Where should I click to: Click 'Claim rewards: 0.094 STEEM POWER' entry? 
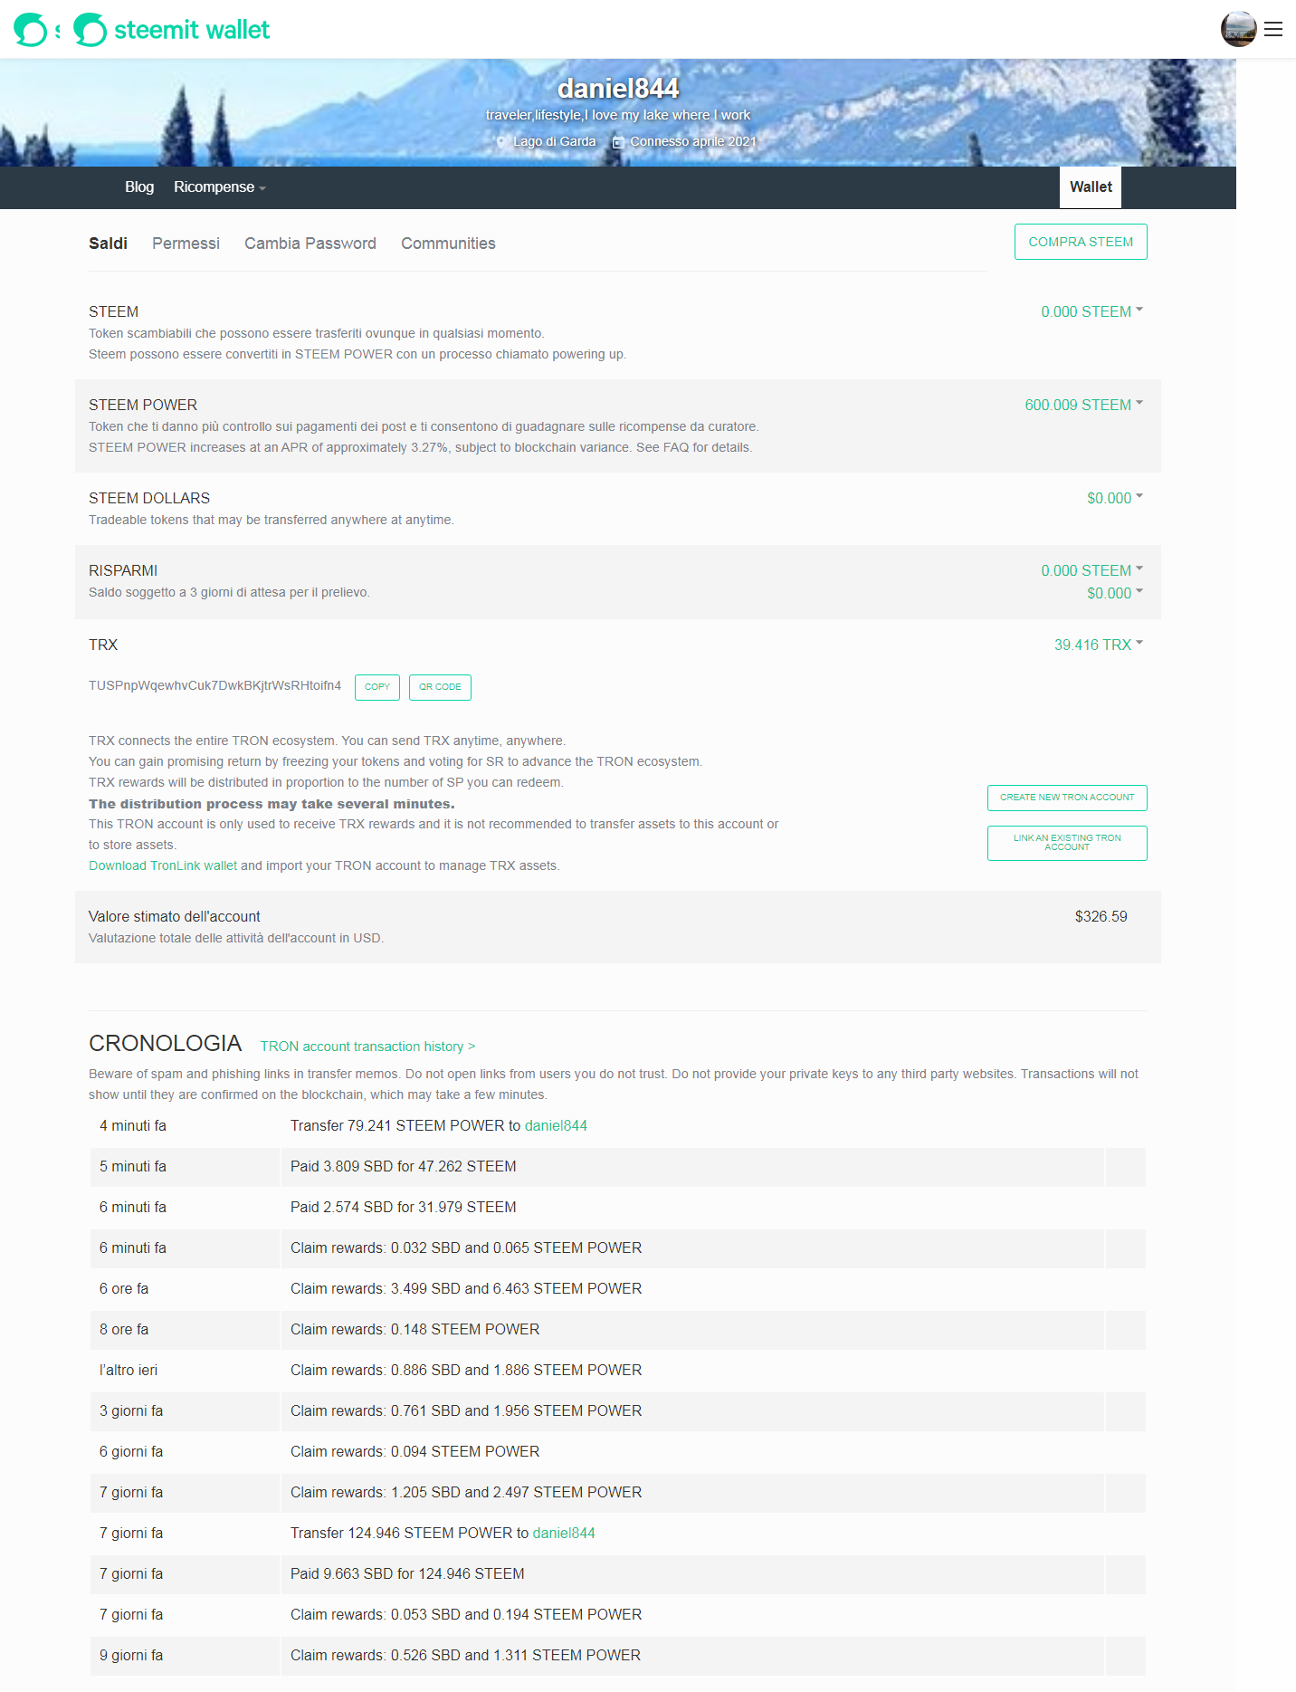[415, 1451]
